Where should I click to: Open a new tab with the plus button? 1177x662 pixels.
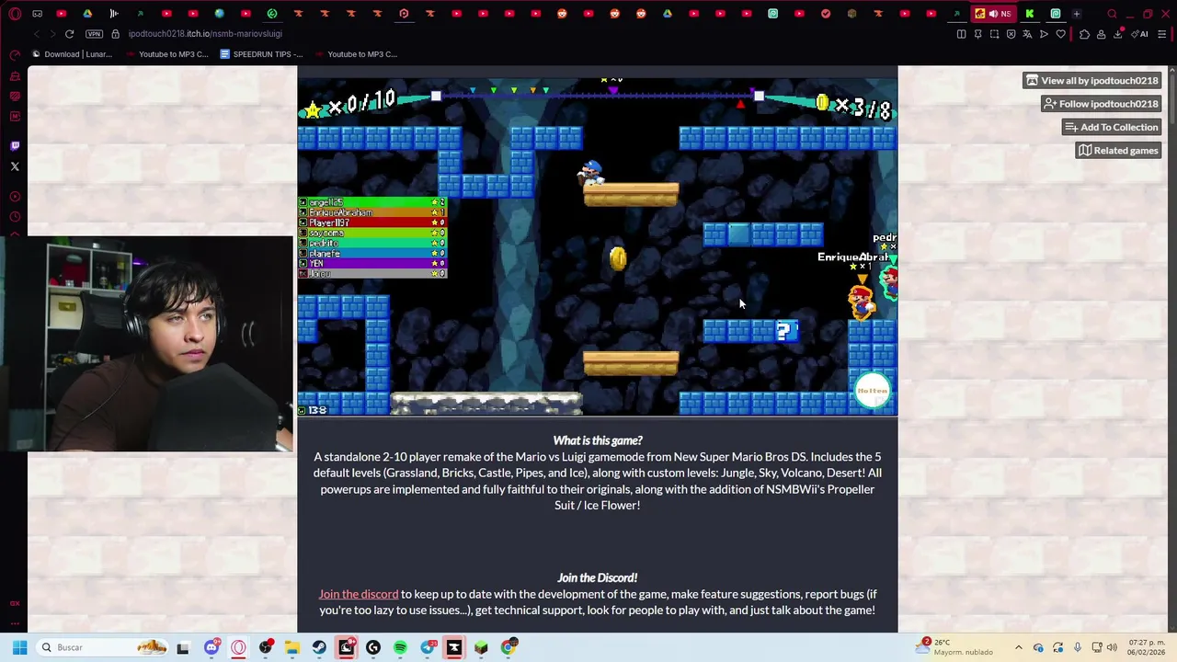[x=1076, y=14]
